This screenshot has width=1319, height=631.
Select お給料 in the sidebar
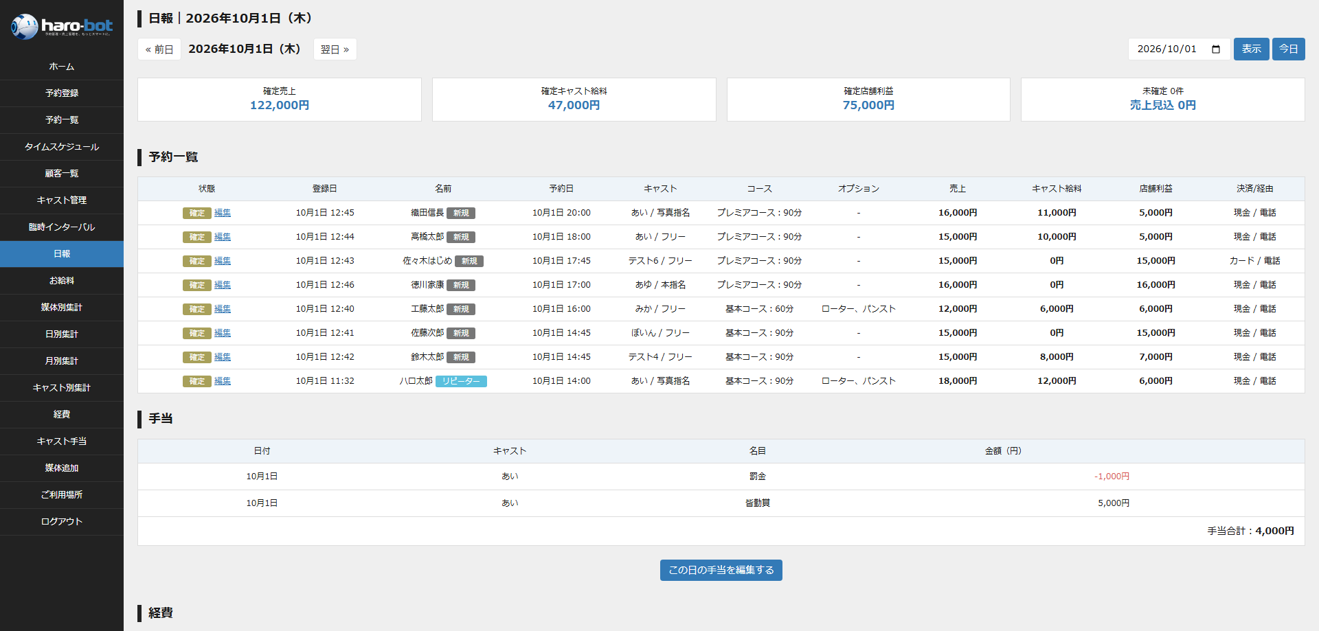pos(62,281)
